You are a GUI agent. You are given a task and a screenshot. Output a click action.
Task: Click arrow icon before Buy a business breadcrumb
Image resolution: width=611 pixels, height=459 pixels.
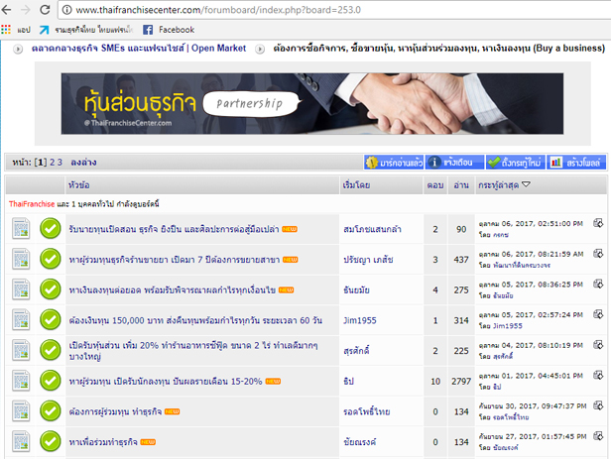(x=260, y=49)
